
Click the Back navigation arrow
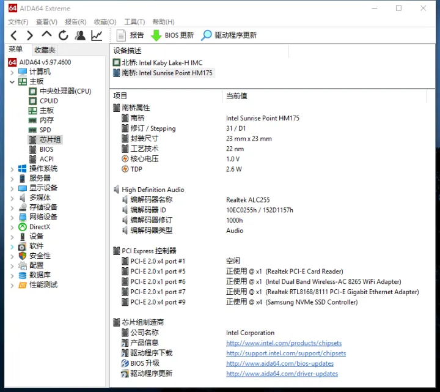click(13, 35)
